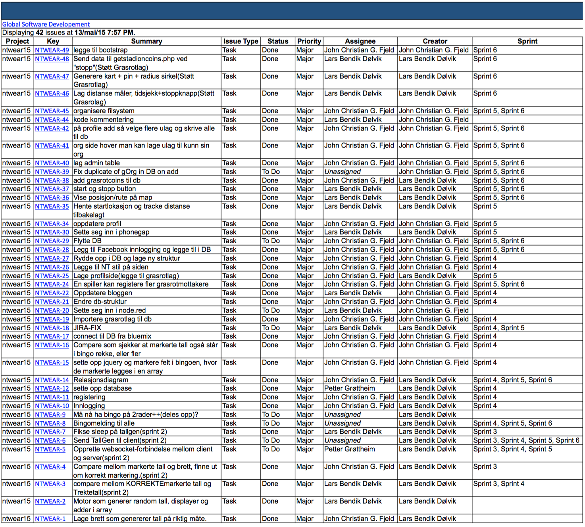Open issue NTWEAR-30
The image size is (585, 527).
(x=52, y=232)
